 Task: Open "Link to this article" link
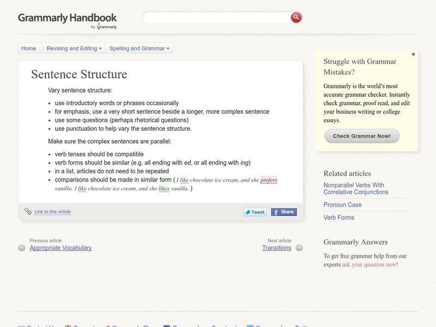pos(52,212)
